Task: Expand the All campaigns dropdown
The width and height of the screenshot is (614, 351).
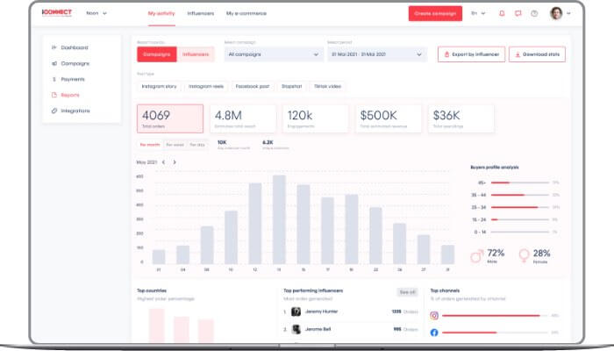Action: 273,54
